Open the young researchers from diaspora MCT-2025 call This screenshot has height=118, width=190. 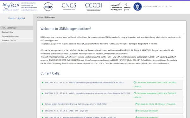pos(85,82)
